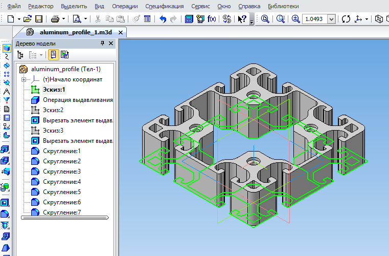Select Операция выдавливания in the tree

click(x=78, y=100)
